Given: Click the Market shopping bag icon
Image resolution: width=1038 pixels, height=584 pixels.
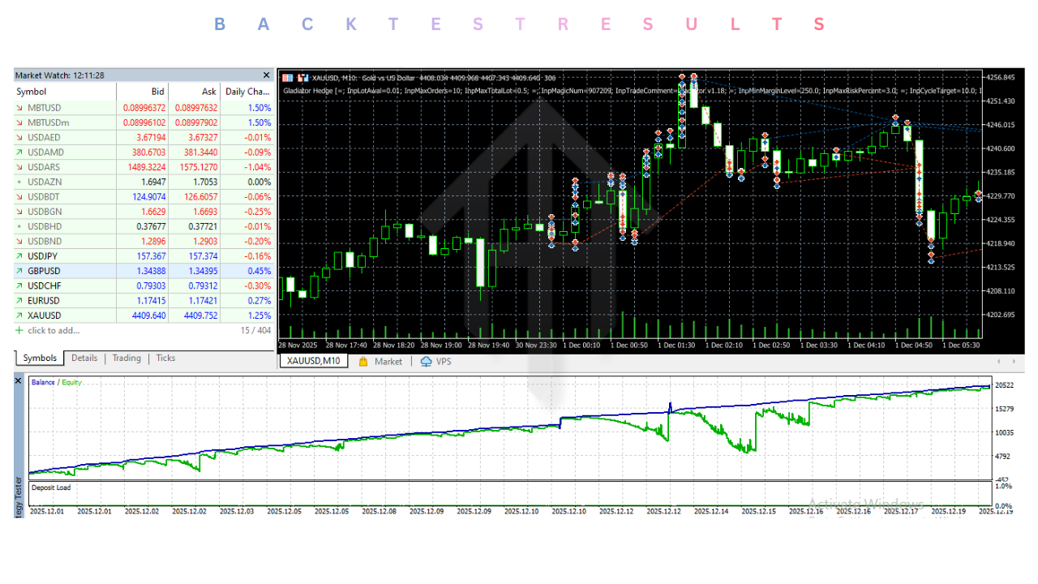Looking at the screenshot, I should pyautogui.click(x=363, y=362).
